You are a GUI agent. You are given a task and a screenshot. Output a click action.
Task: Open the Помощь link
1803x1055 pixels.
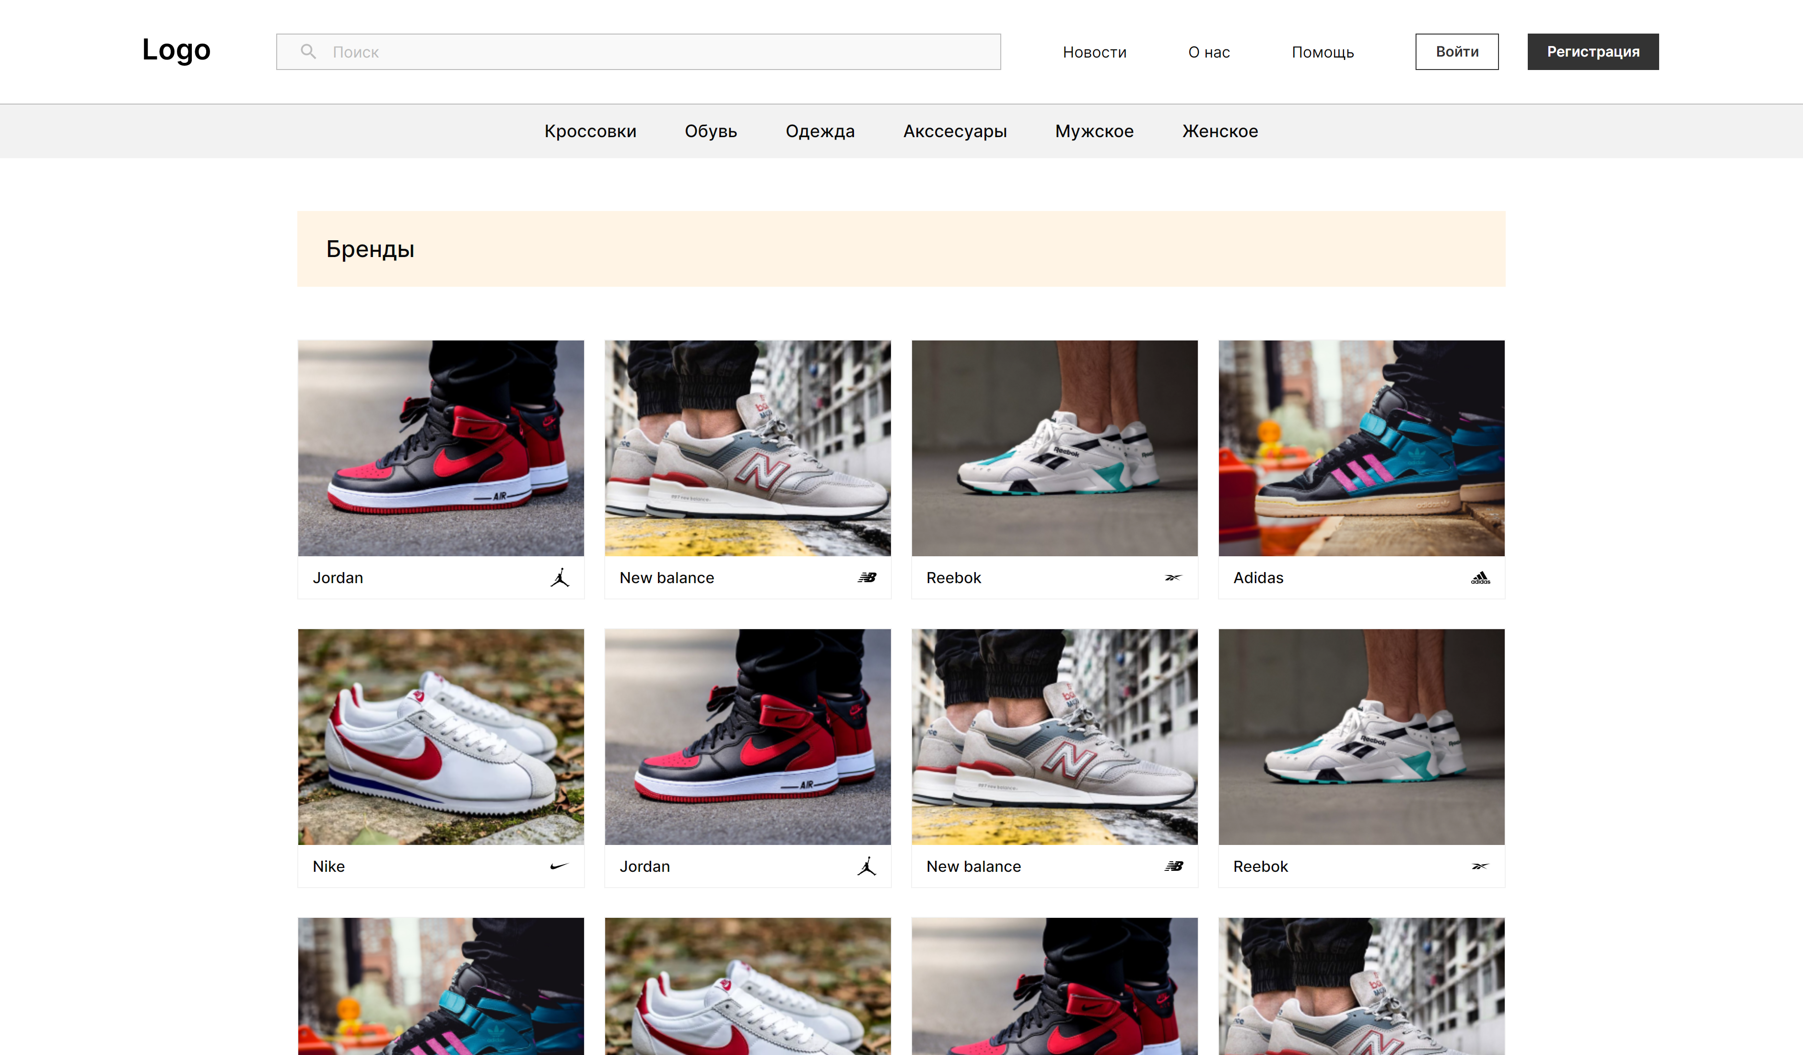pos(1322,52)
